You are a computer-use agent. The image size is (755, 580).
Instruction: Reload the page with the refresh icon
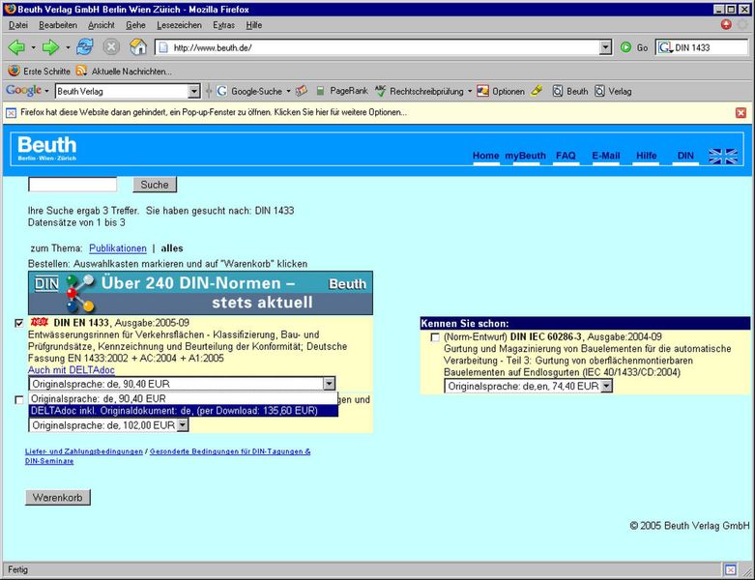(85, 47)
